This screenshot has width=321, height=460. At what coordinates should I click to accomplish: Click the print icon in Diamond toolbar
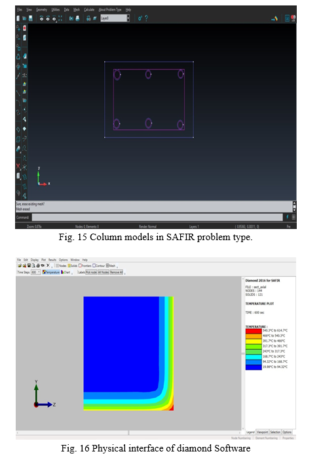[x=38, y=266]
